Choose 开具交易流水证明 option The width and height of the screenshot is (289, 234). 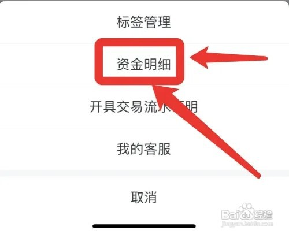144,106
